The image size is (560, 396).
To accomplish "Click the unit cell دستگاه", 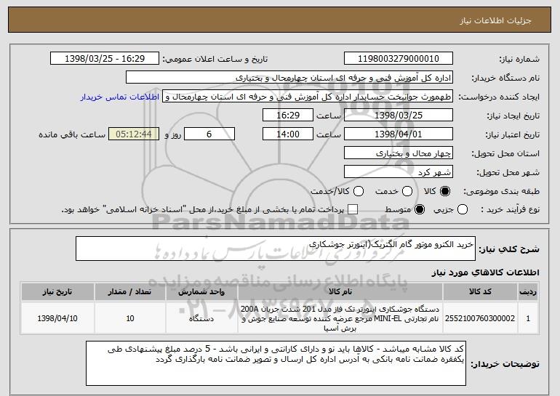I will [x=201, y=318].
